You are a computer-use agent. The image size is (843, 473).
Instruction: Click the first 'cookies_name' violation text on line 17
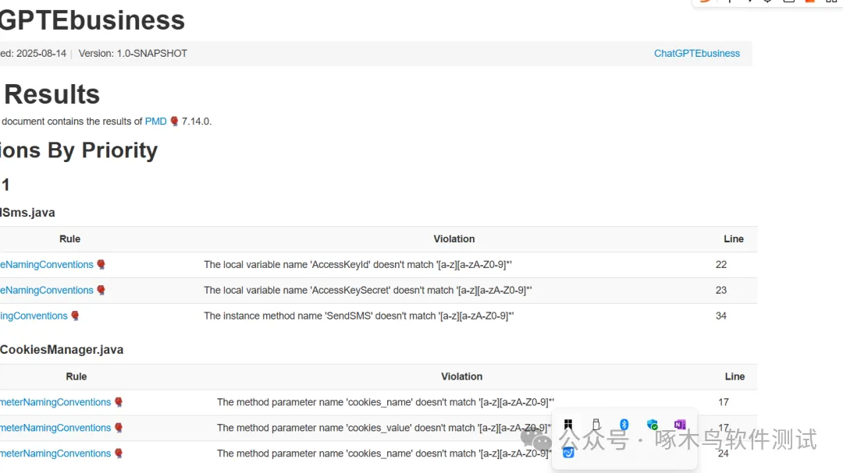(386, 402)
